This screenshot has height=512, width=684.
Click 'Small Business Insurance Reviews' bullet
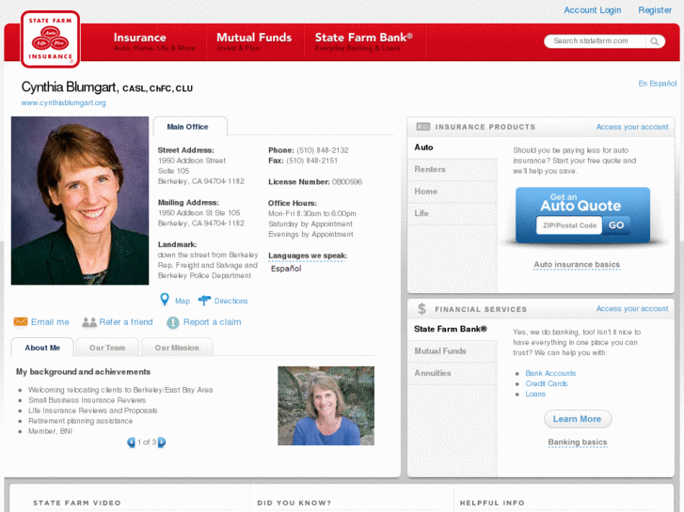tap(87, 400)
